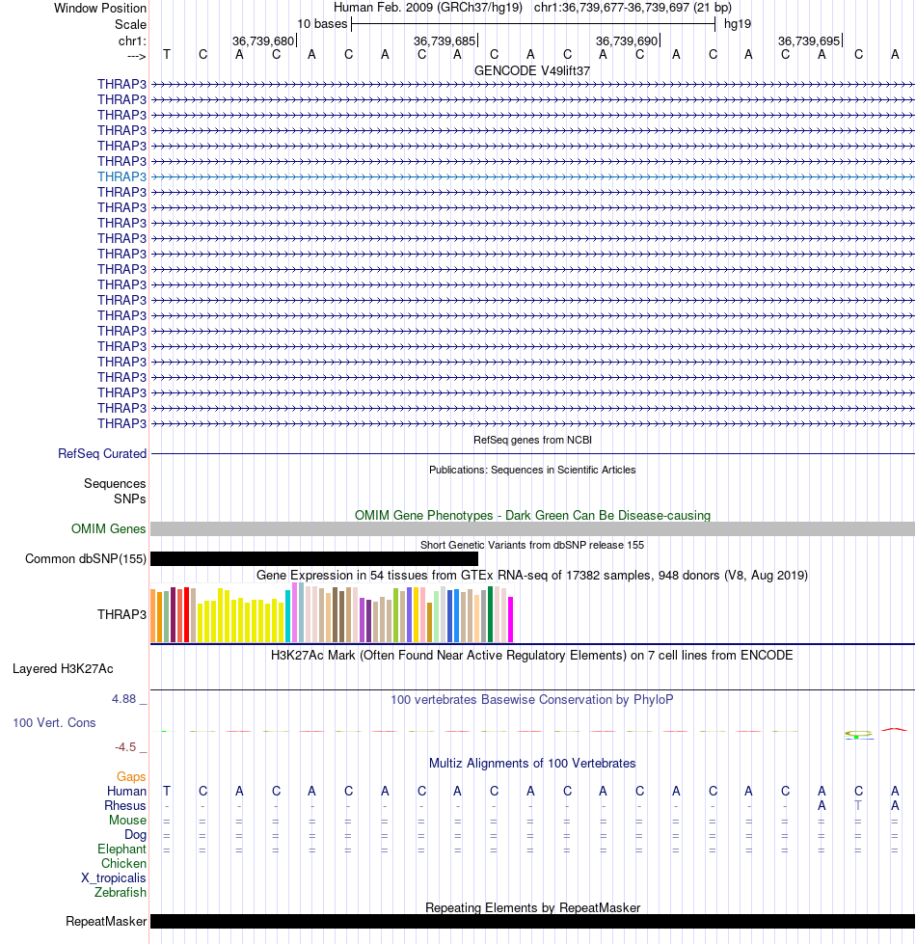Click the 10 bases scale bar label
This screenshot has width=916, height=944.
click(322, 24)
